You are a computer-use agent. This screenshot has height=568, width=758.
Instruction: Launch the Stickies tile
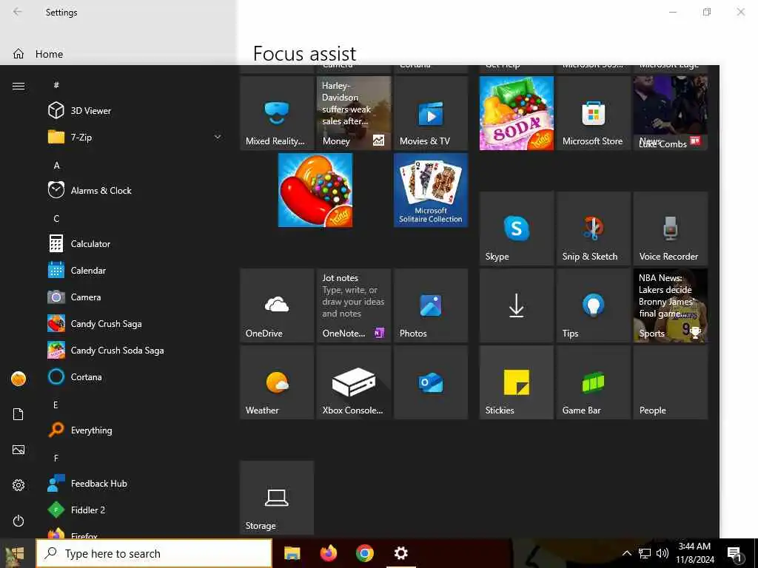[516, 382]
